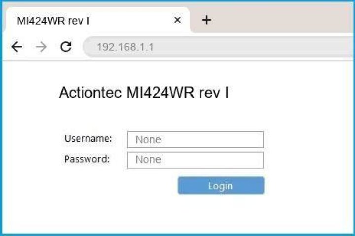Click into the Password input field
The width and height of the screenshot is (355, 236).
point(195,160)
